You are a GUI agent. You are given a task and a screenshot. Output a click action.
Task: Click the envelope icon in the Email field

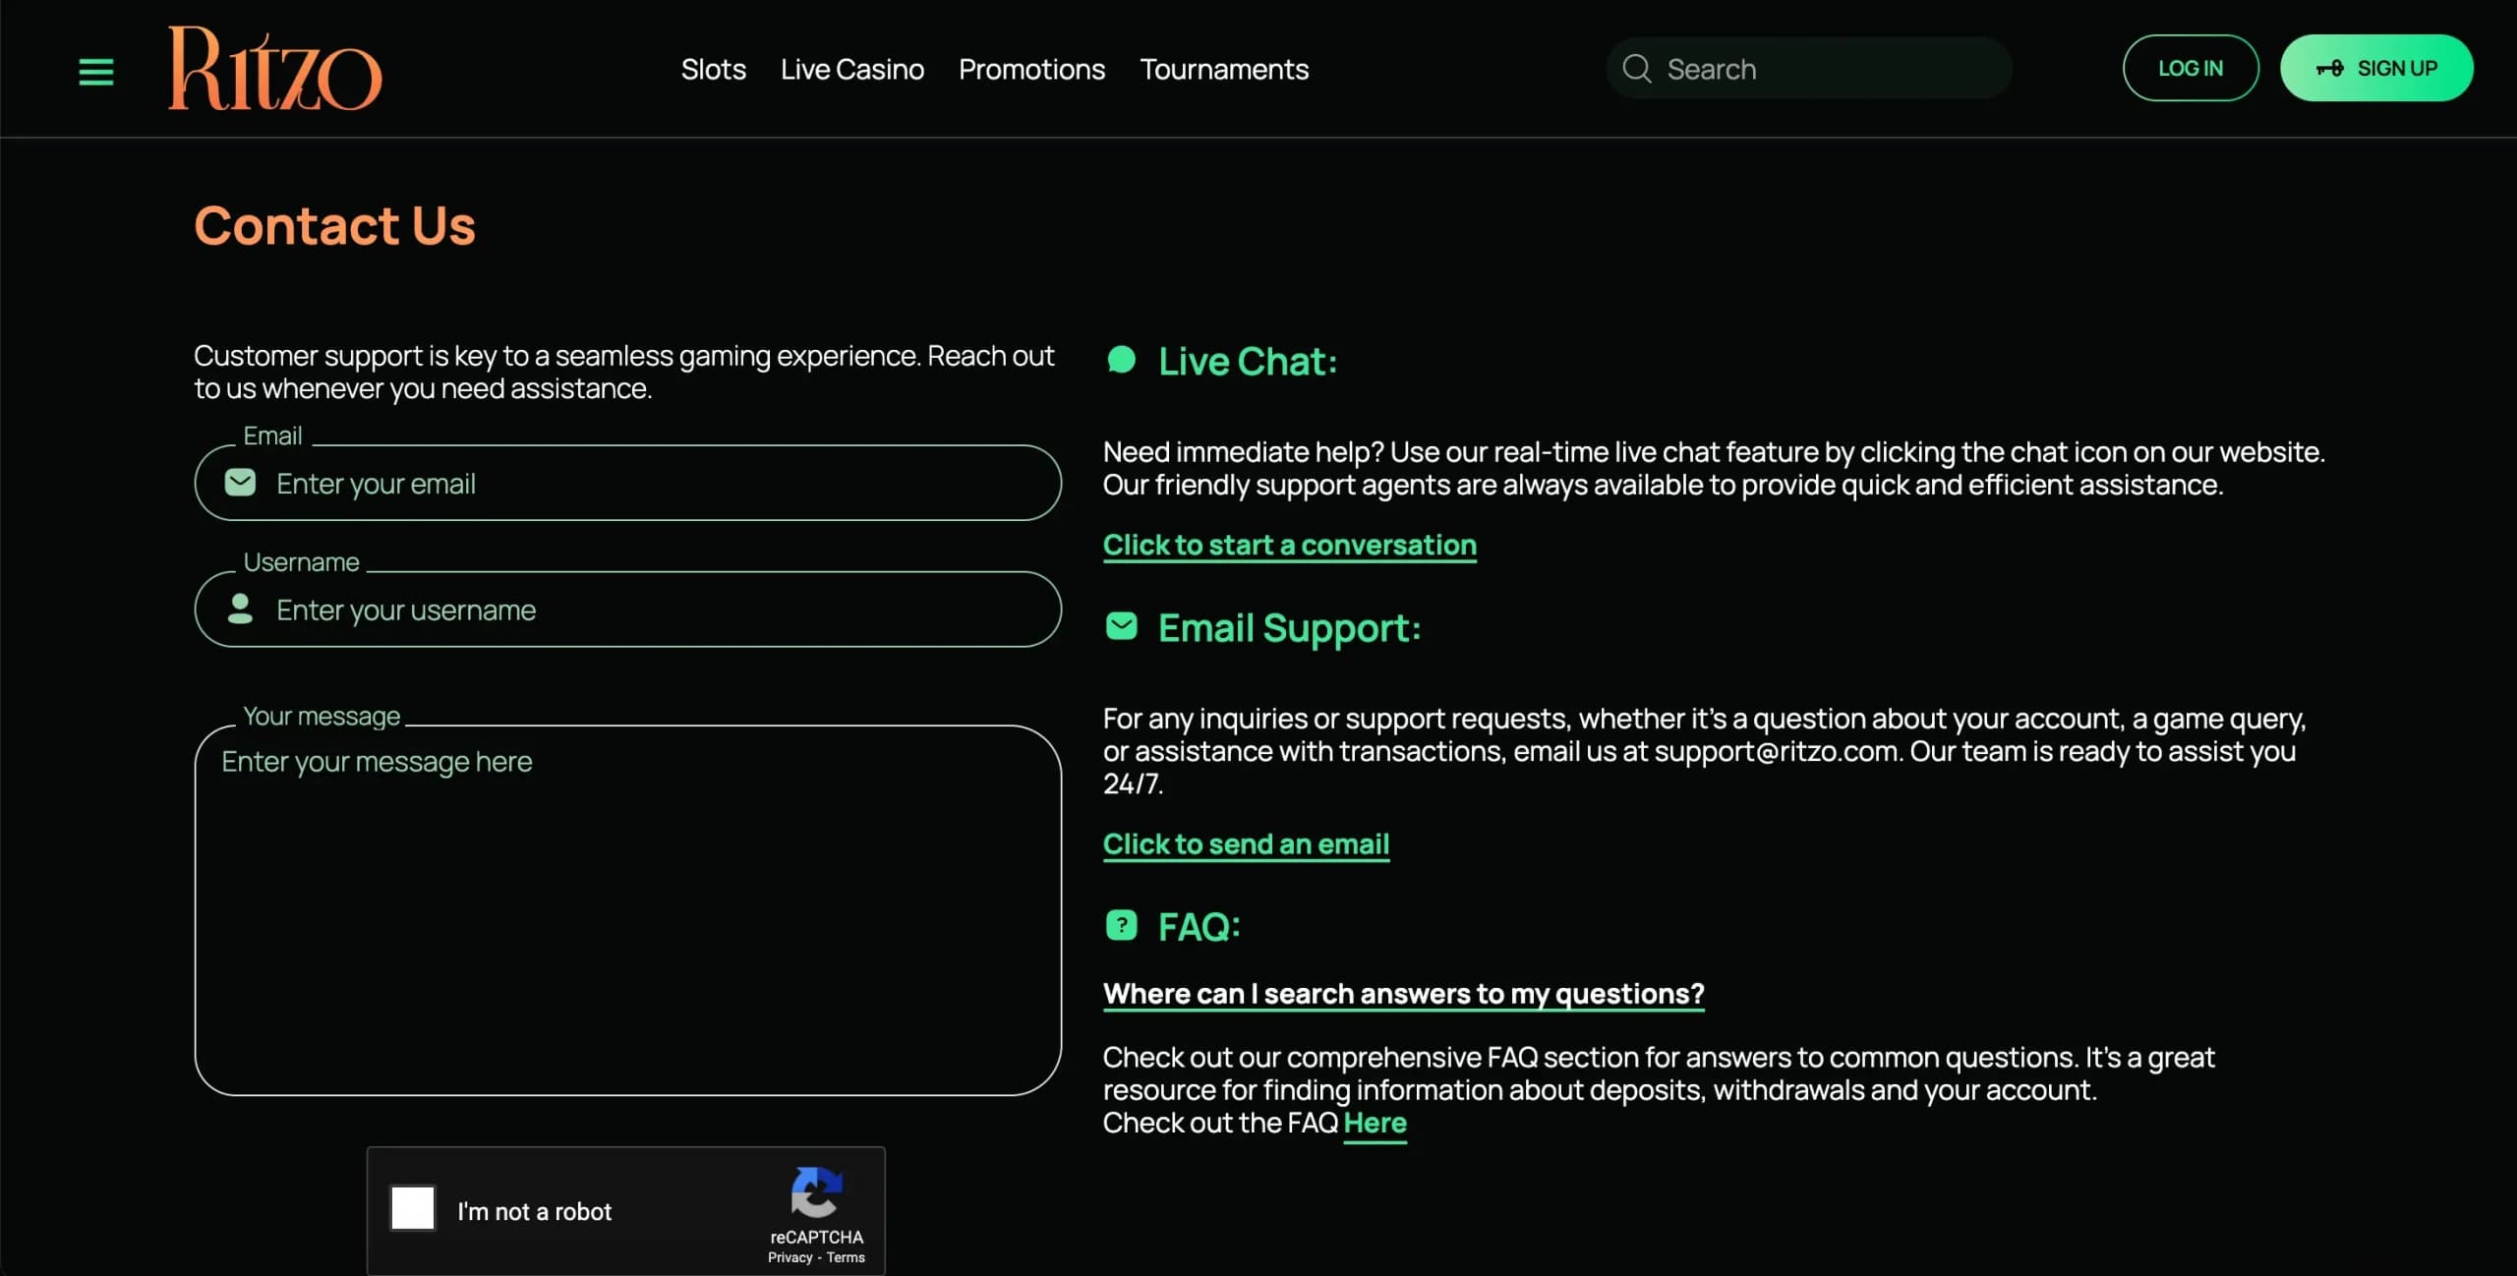click(x=239, y=483)
